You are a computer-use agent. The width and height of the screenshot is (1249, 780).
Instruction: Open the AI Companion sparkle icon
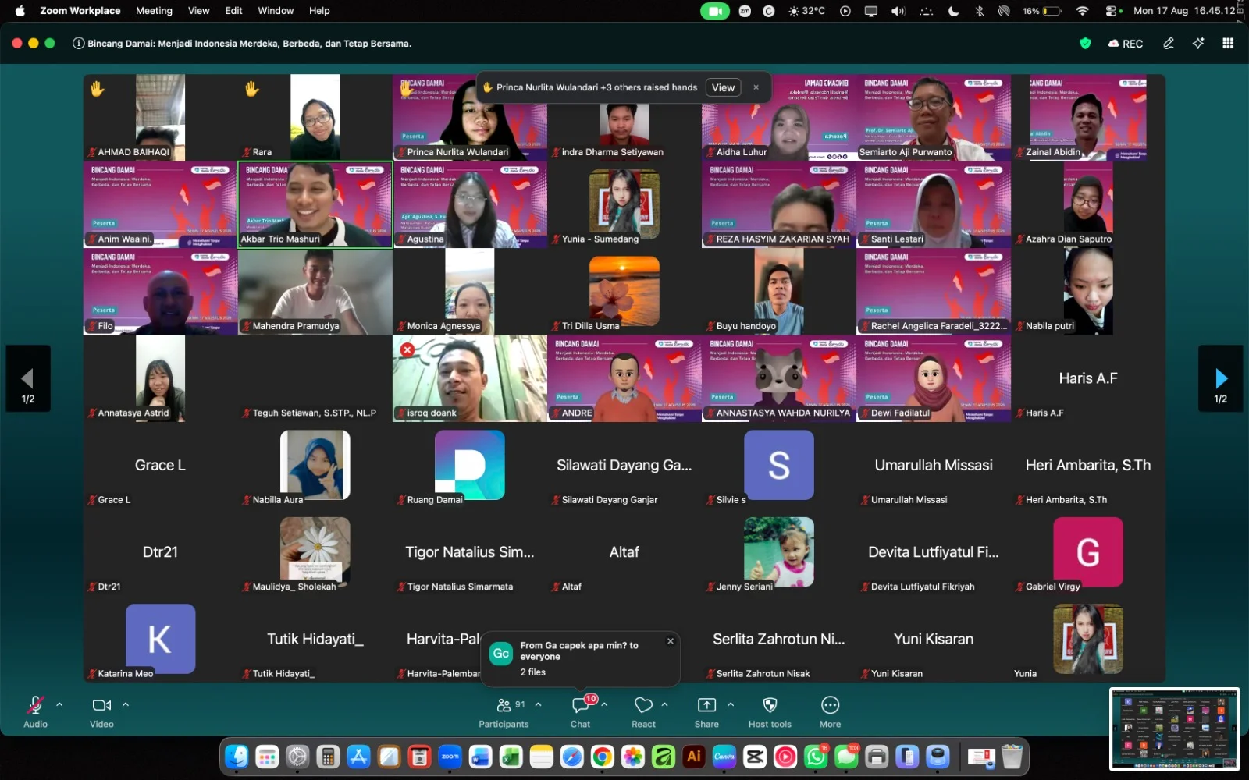coord(1198,44)
